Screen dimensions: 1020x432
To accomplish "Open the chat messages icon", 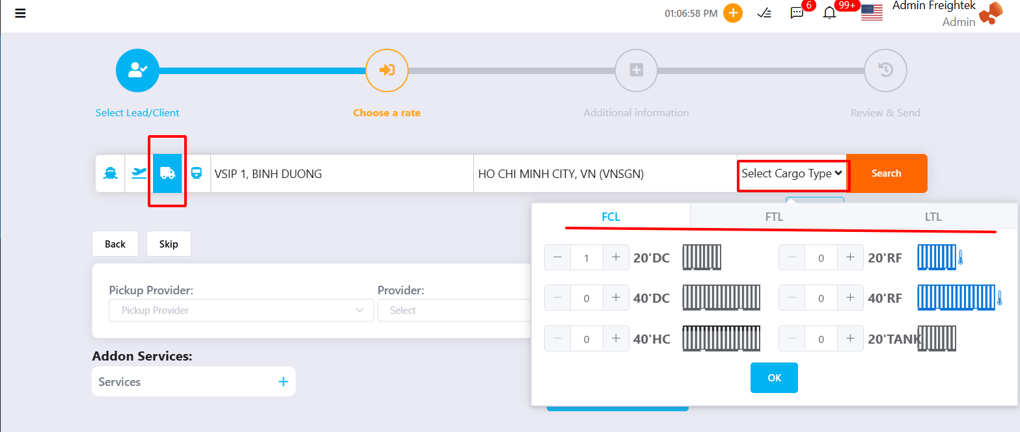I will coord(797,13).
